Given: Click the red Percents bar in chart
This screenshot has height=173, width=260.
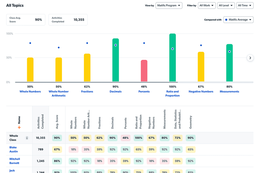Looking at the screenshot, I should [x=144, y=71].
